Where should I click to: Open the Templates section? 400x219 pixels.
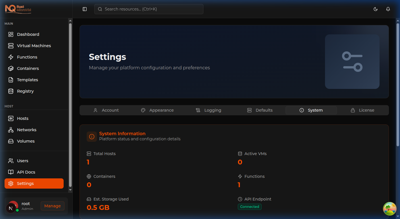tap(27, 80)
